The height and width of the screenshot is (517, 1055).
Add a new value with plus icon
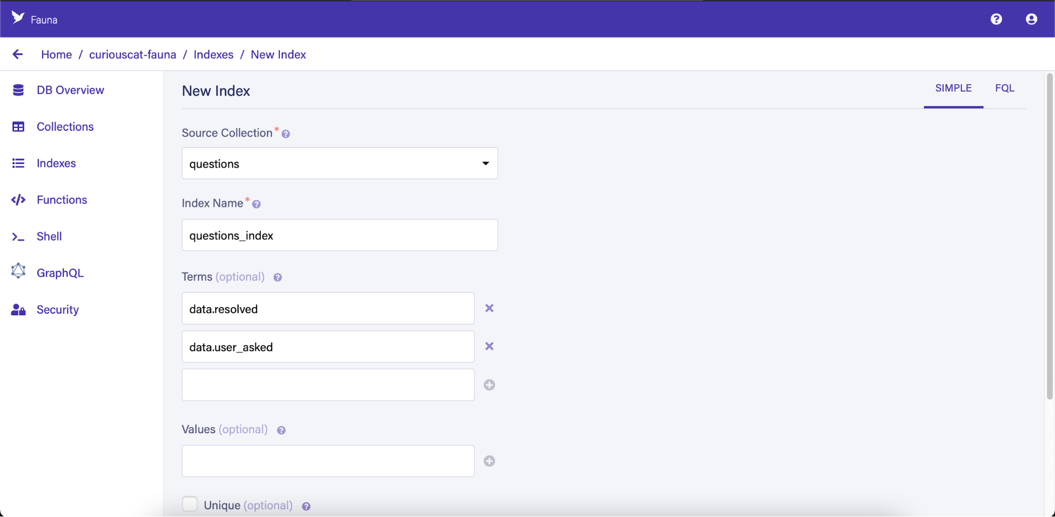pos(489,461)
